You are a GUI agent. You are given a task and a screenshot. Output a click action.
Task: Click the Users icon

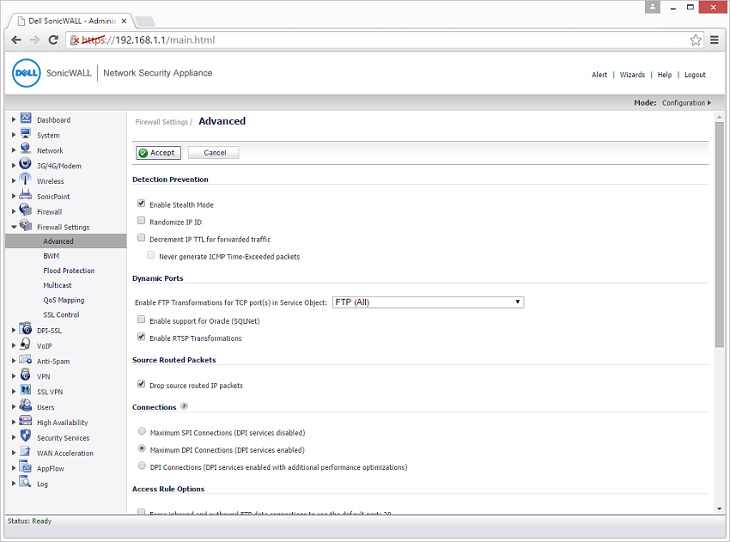[26, 405]
